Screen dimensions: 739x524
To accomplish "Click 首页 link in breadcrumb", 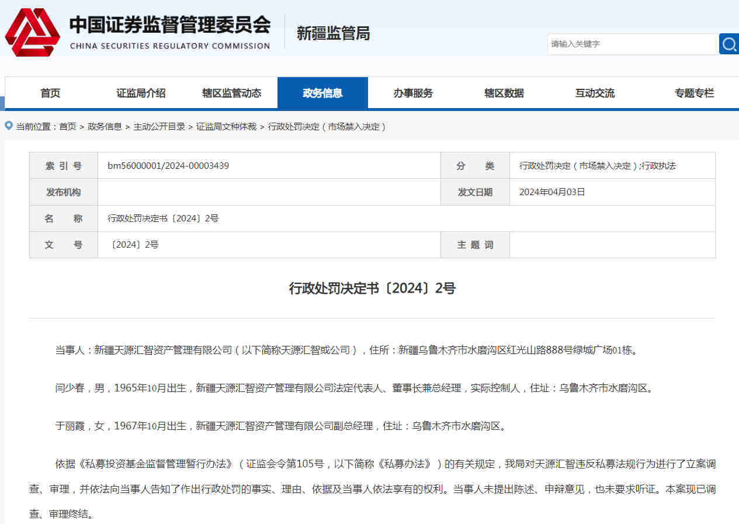I will 68,127.
